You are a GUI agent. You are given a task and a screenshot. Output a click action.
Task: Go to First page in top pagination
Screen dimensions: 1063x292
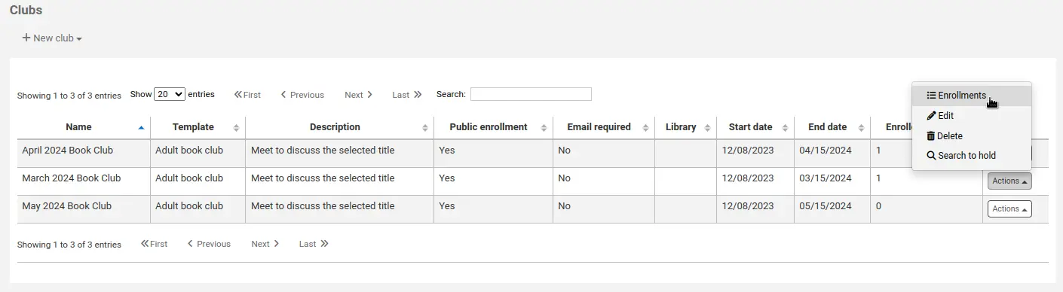tap(247, 95)
